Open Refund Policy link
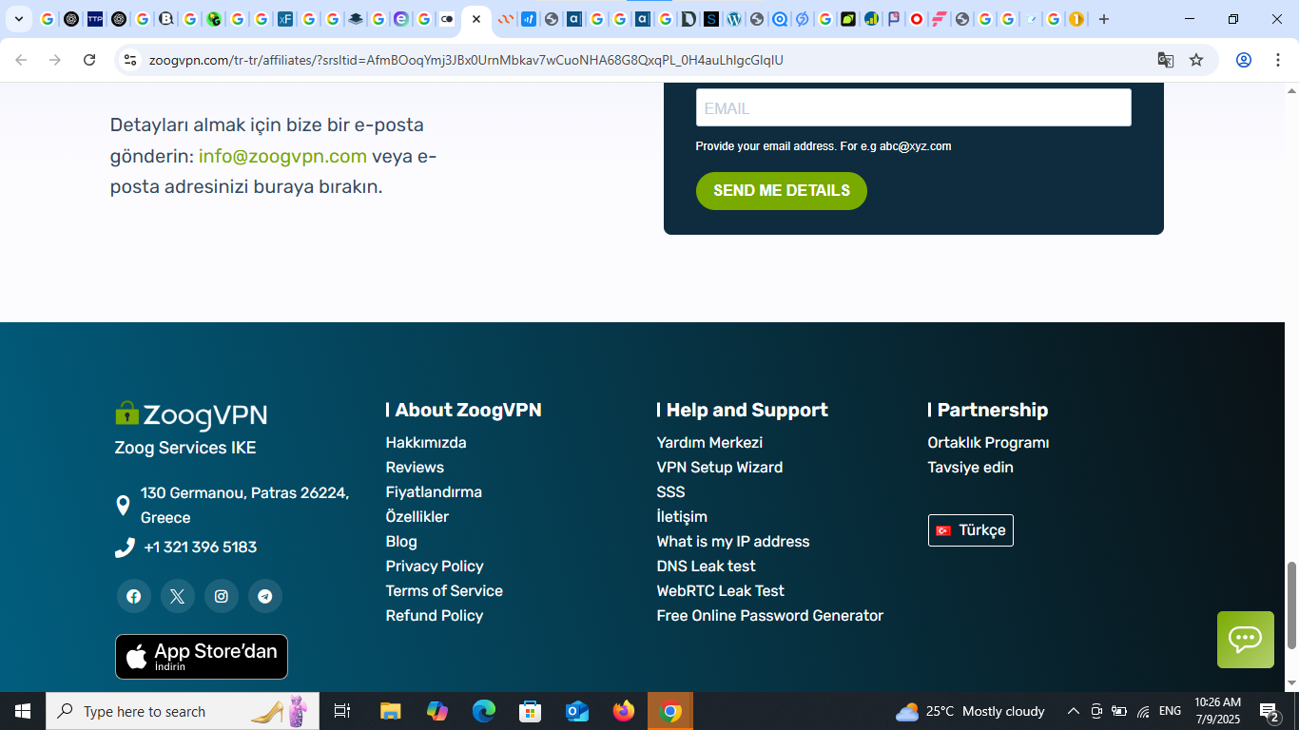The height and width of the screenshot is (730, 1299). [435, 616]
